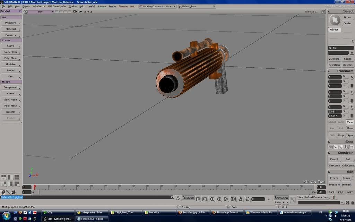Step to previous frame
This screenshot has height=222, width=355.
[x=198, y=199]
